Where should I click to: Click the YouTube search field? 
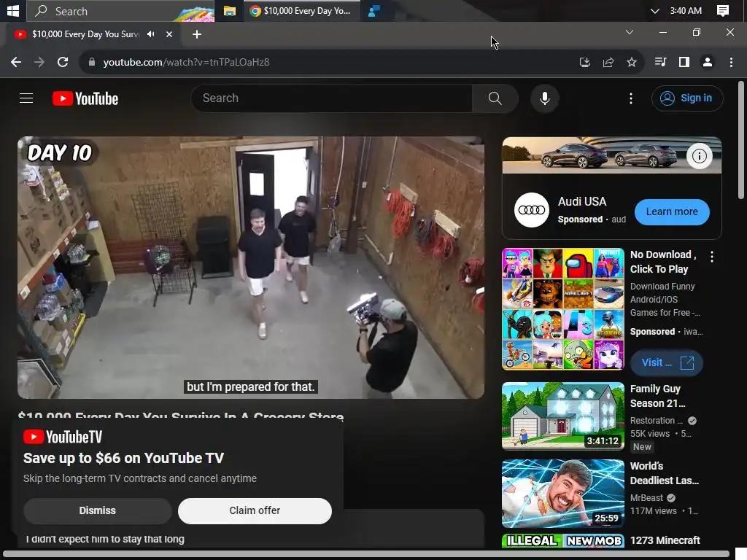(x=332, y=98)
